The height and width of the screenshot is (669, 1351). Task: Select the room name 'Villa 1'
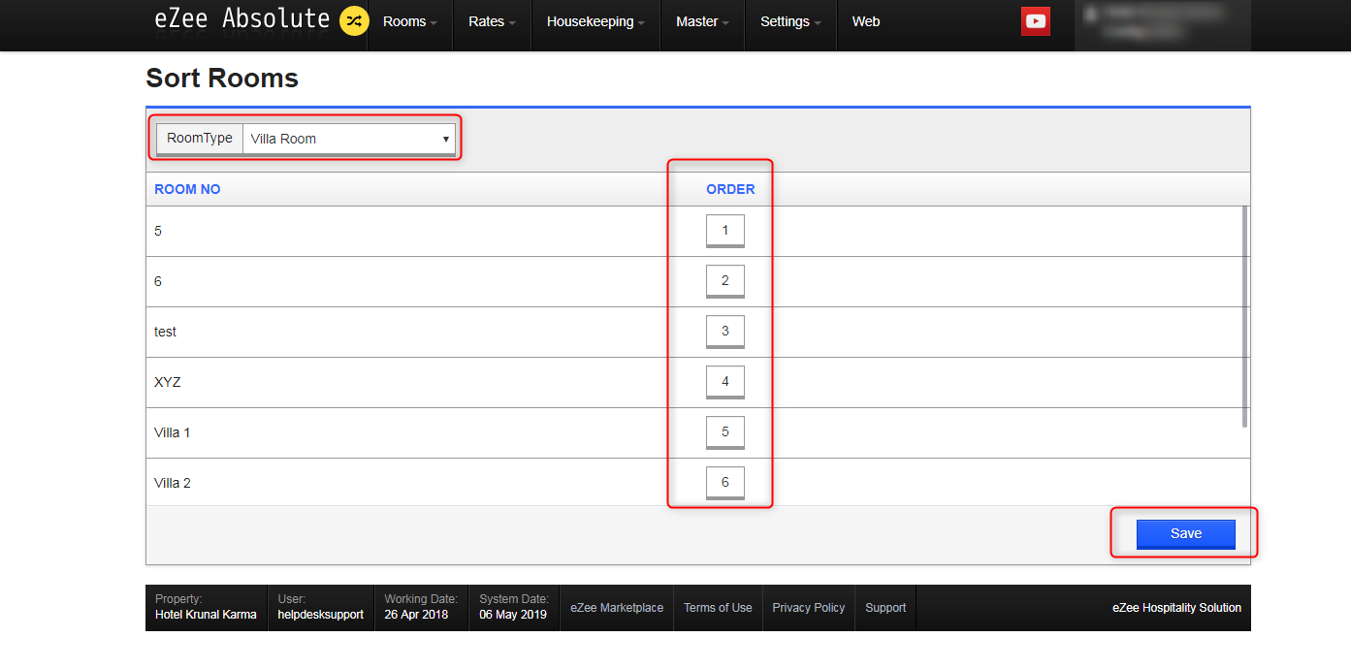tap(173, 432)
